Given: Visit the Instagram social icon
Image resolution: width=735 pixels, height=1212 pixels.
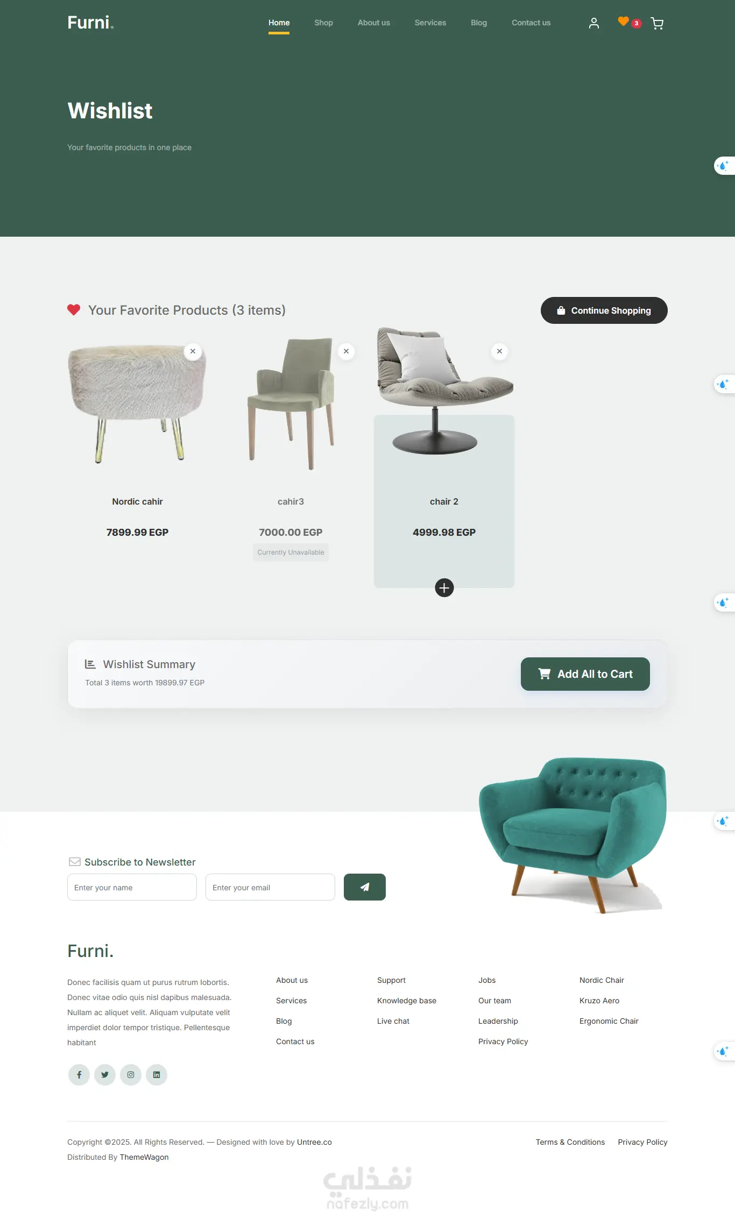Looking at the screenshot, I should click(x=131, y=1075).
